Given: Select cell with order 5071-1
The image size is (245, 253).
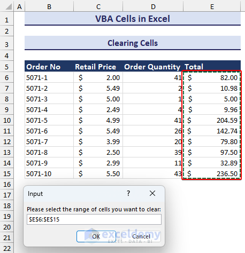Looking at the screenshot, I should 49,77.
